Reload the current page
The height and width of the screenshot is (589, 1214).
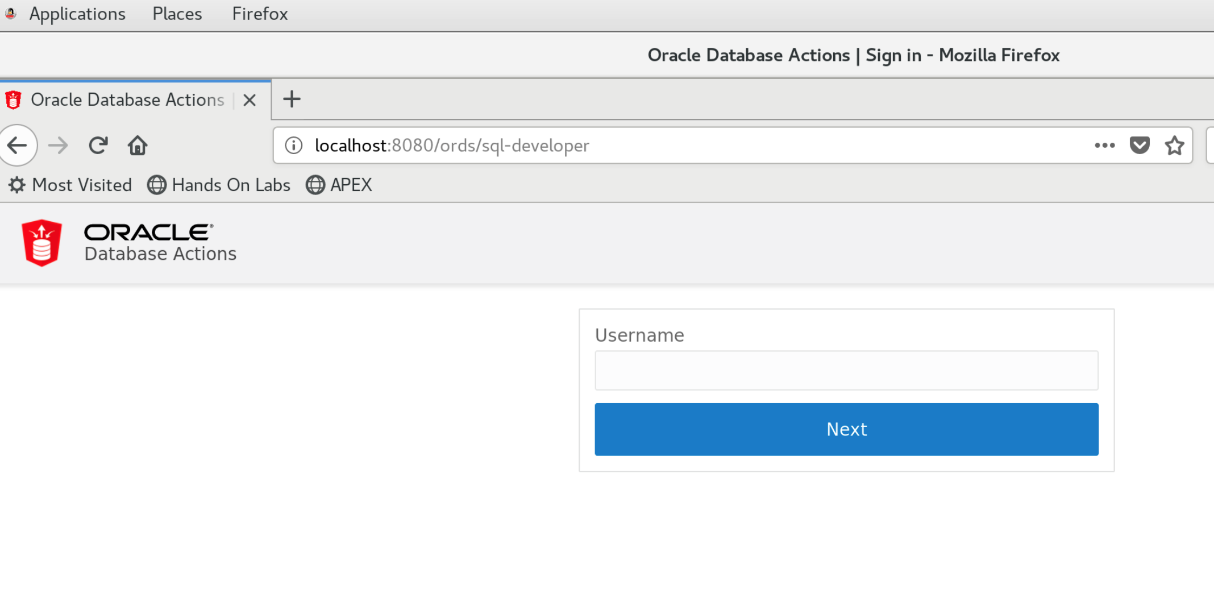(x=98, y=146)
